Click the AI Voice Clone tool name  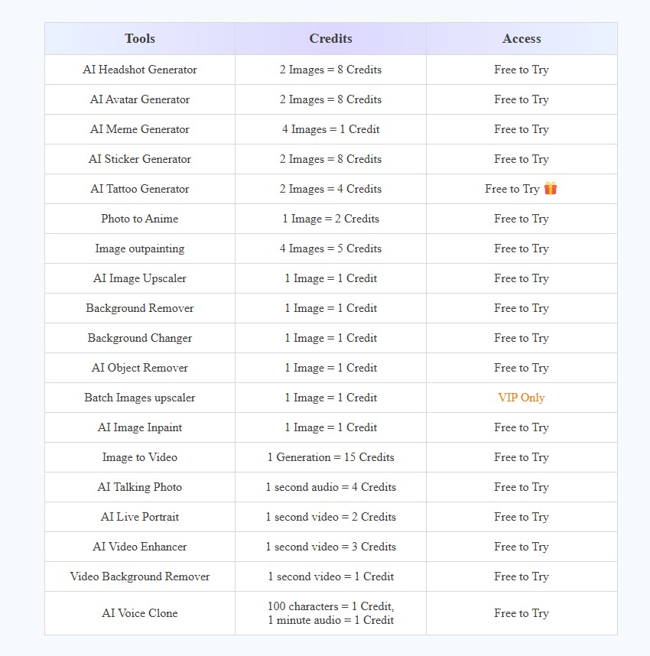pos(140,613)
